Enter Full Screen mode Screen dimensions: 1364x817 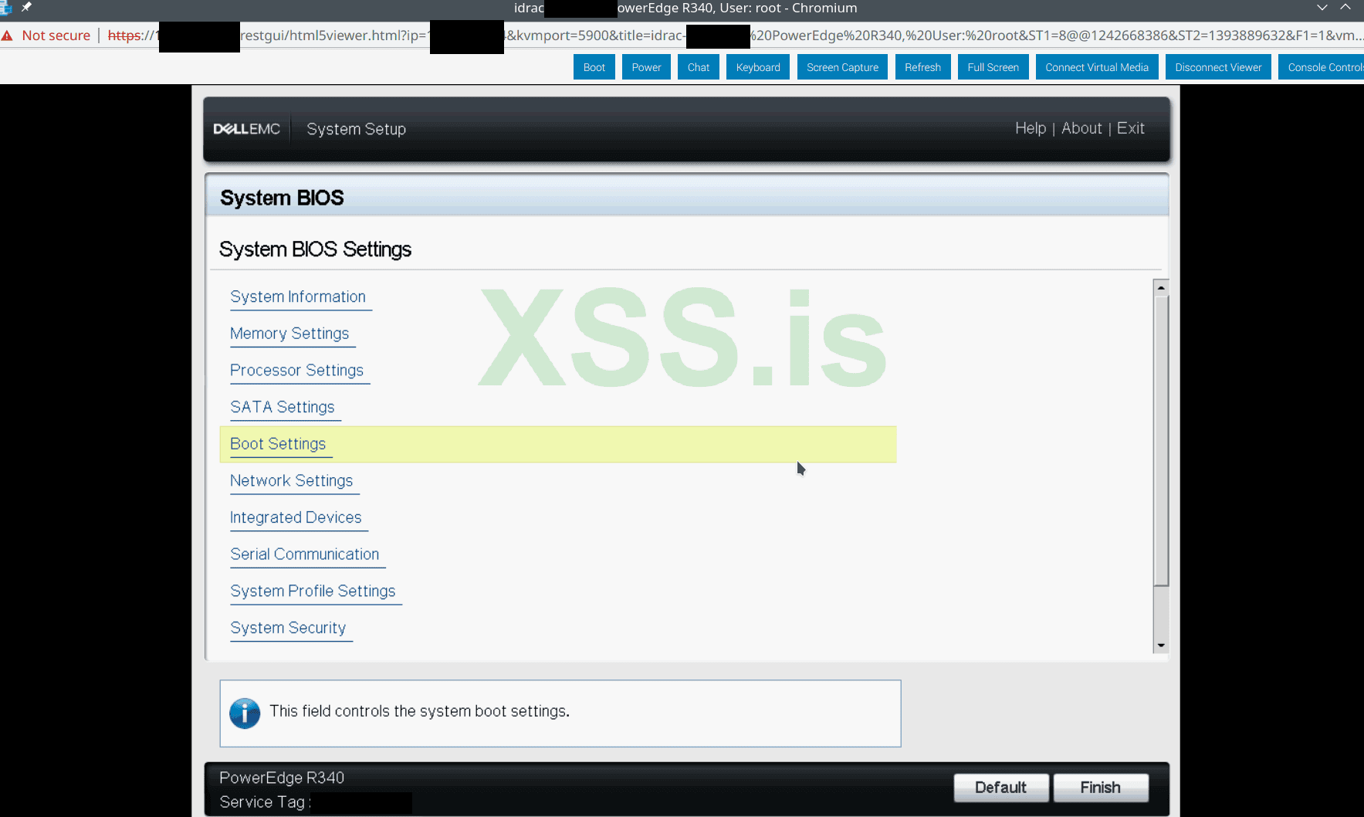tap(993, 66)
